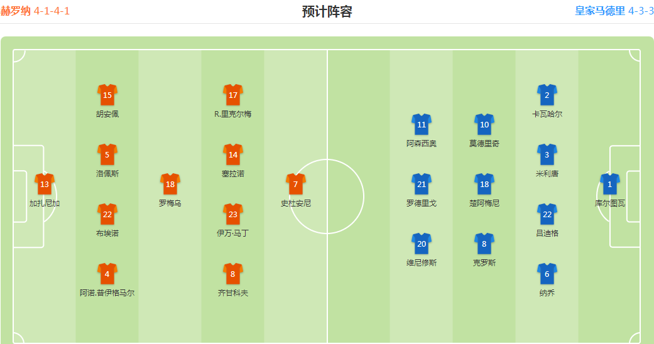This screenshot has height=344, width=654.
Task: Click orange jersey 18 罗梅乌
Action: coord(170,185)
